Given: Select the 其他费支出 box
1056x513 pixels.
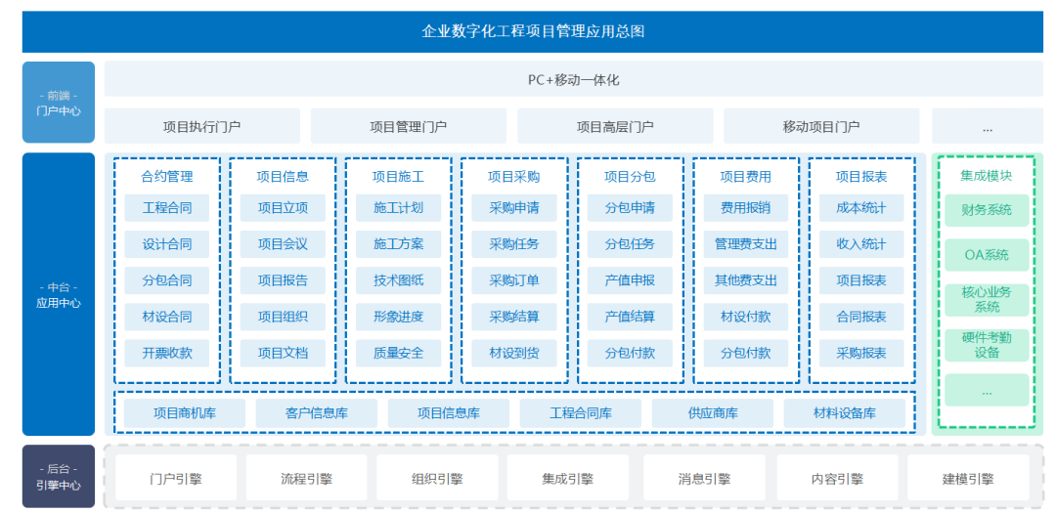Looking at the screenshot, I should pyautogui.click(x=746, y=280).
